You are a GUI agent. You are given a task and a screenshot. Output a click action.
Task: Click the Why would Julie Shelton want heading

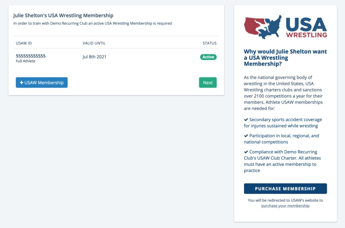click(285, 58)
